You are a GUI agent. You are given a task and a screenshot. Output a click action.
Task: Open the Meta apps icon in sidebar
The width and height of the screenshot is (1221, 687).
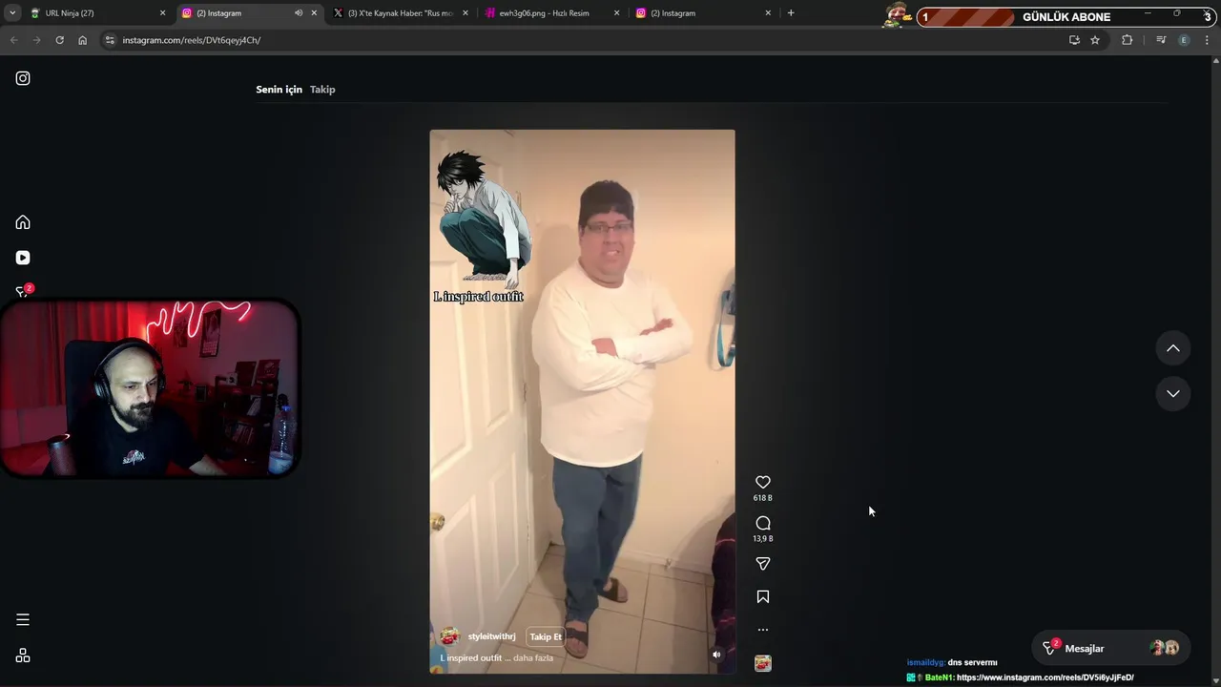point(23,656)
